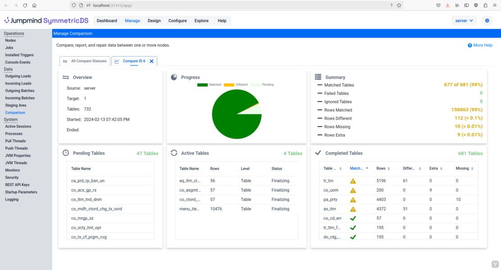Viewport: 501px width, 270px height.
Task: Open the SymmetricDS settings gear
Action: (x=487, y=21)
